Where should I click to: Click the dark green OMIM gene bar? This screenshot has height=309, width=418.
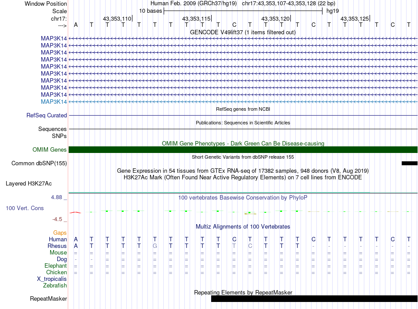tap(243, 150)
